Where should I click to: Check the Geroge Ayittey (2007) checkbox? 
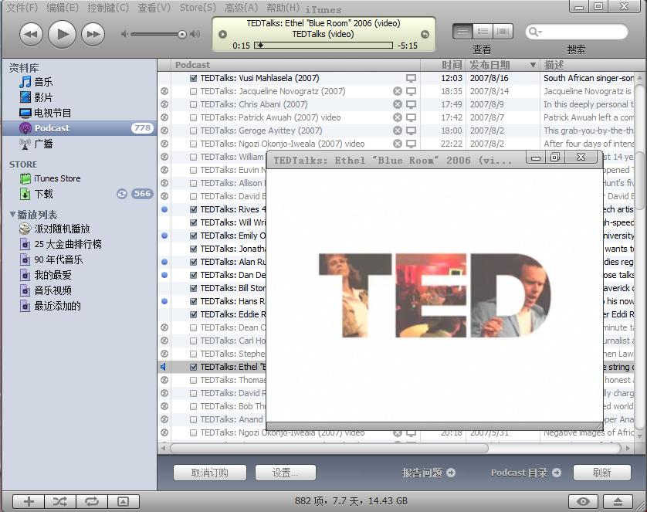click(193, 131)
